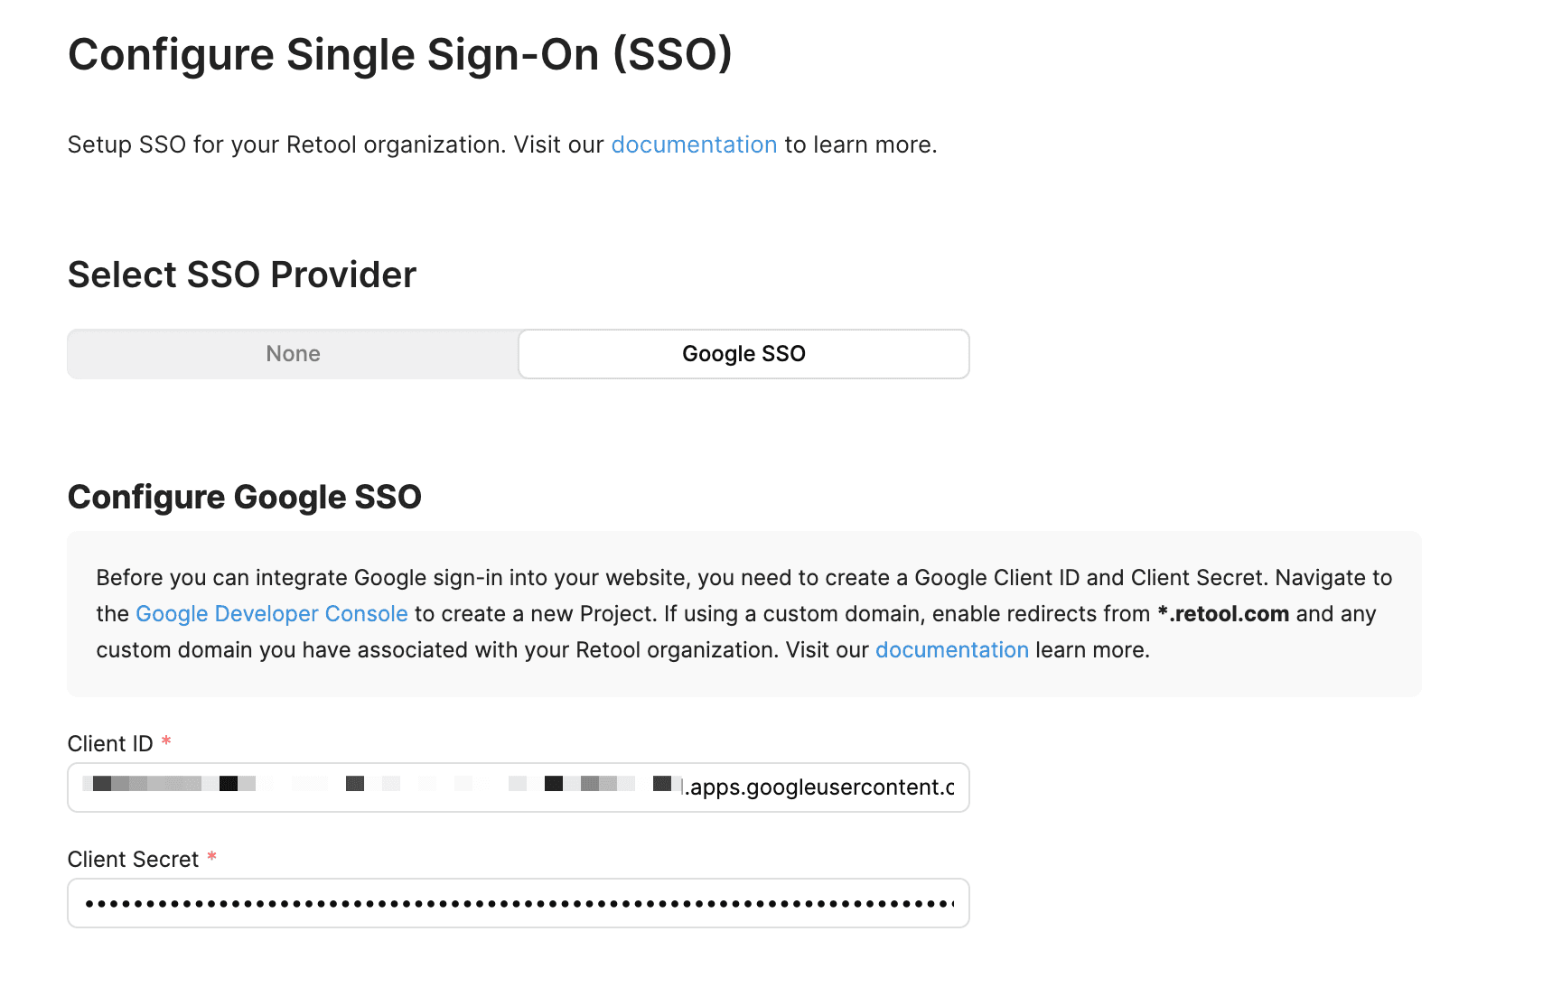Select the Google SSO provider option
This screenshot has height=1006, width=1543.
[x=743, y=354]
